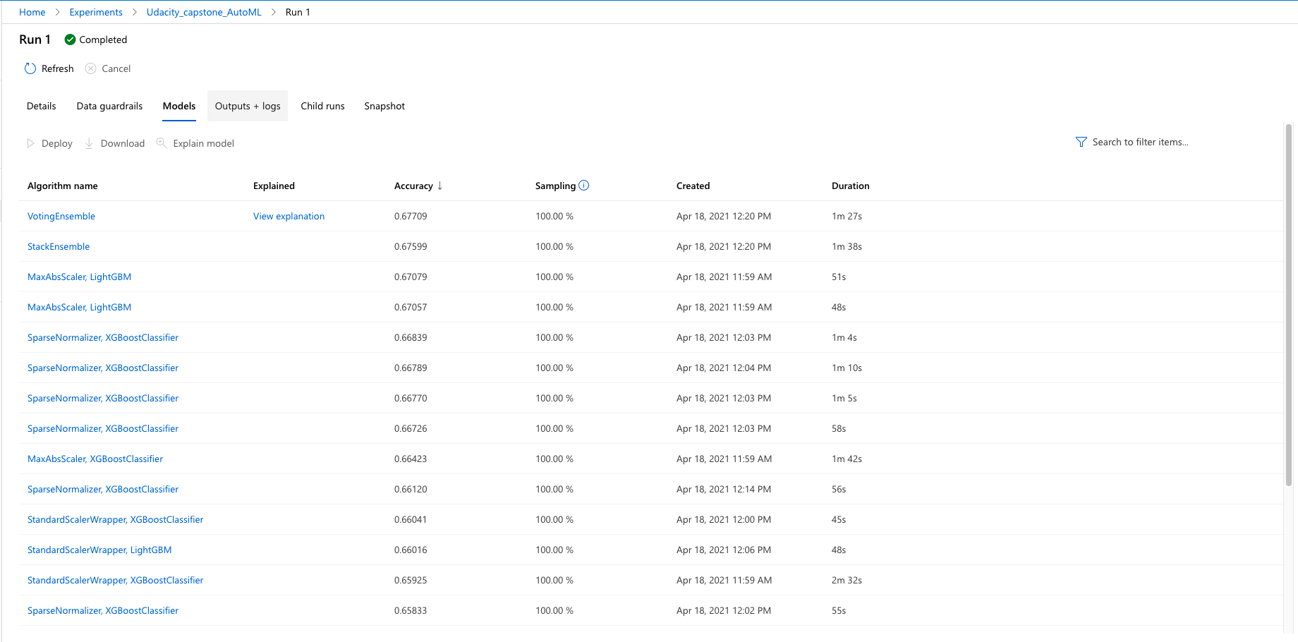Click the Completed status text
1298x642 pixels.
point(103,40)
